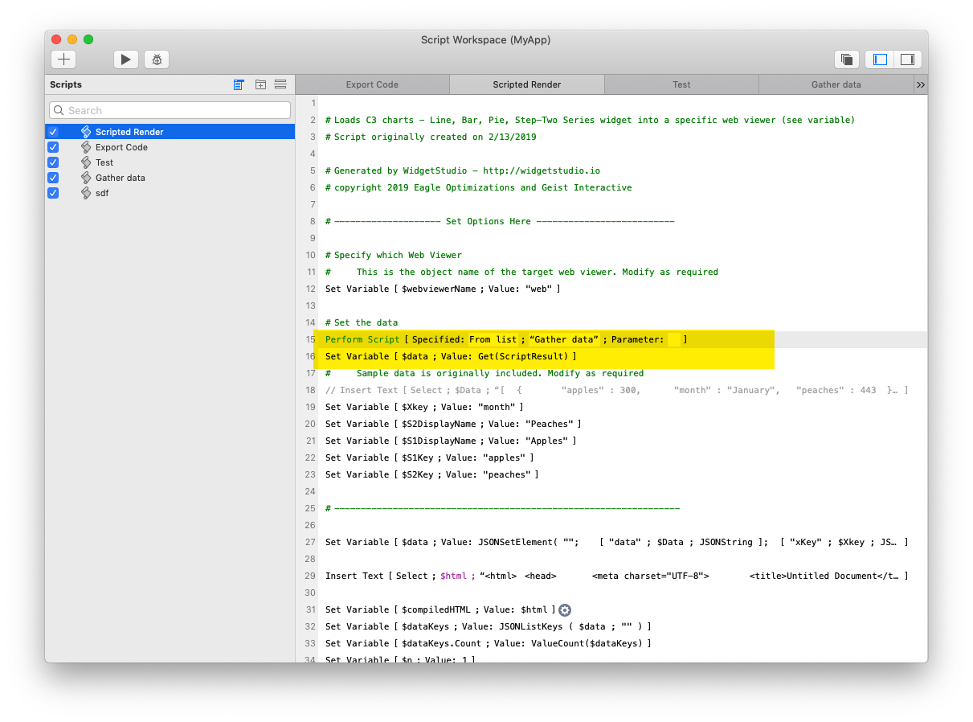Uncheck the Scripted Render menu checkbox
This screenshot has width=973, height=722.
(53, 132)
